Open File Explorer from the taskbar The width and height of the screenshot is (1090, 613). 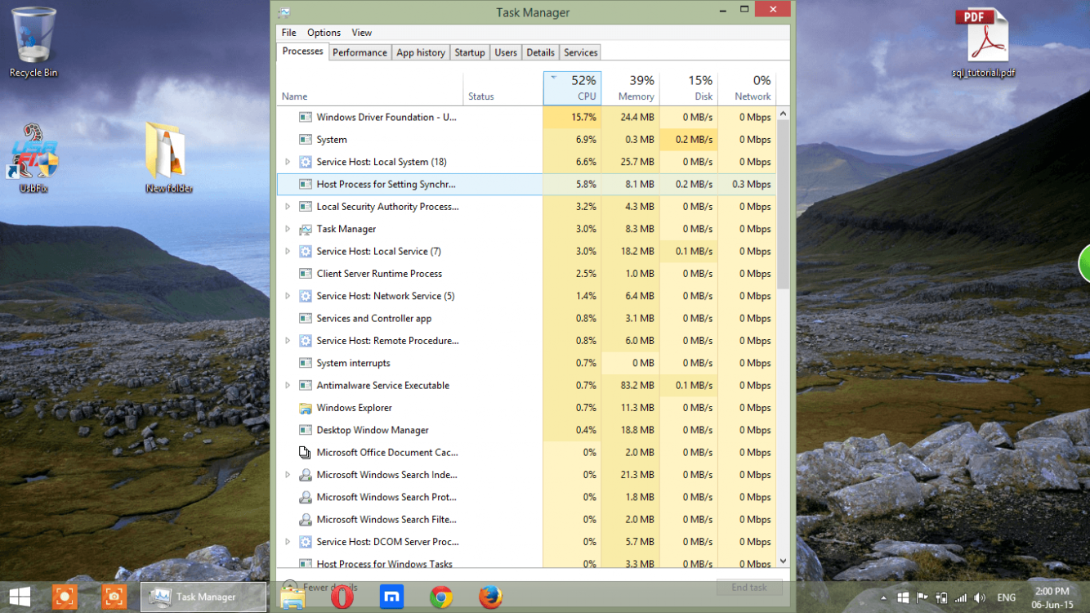tap(293, 597)
